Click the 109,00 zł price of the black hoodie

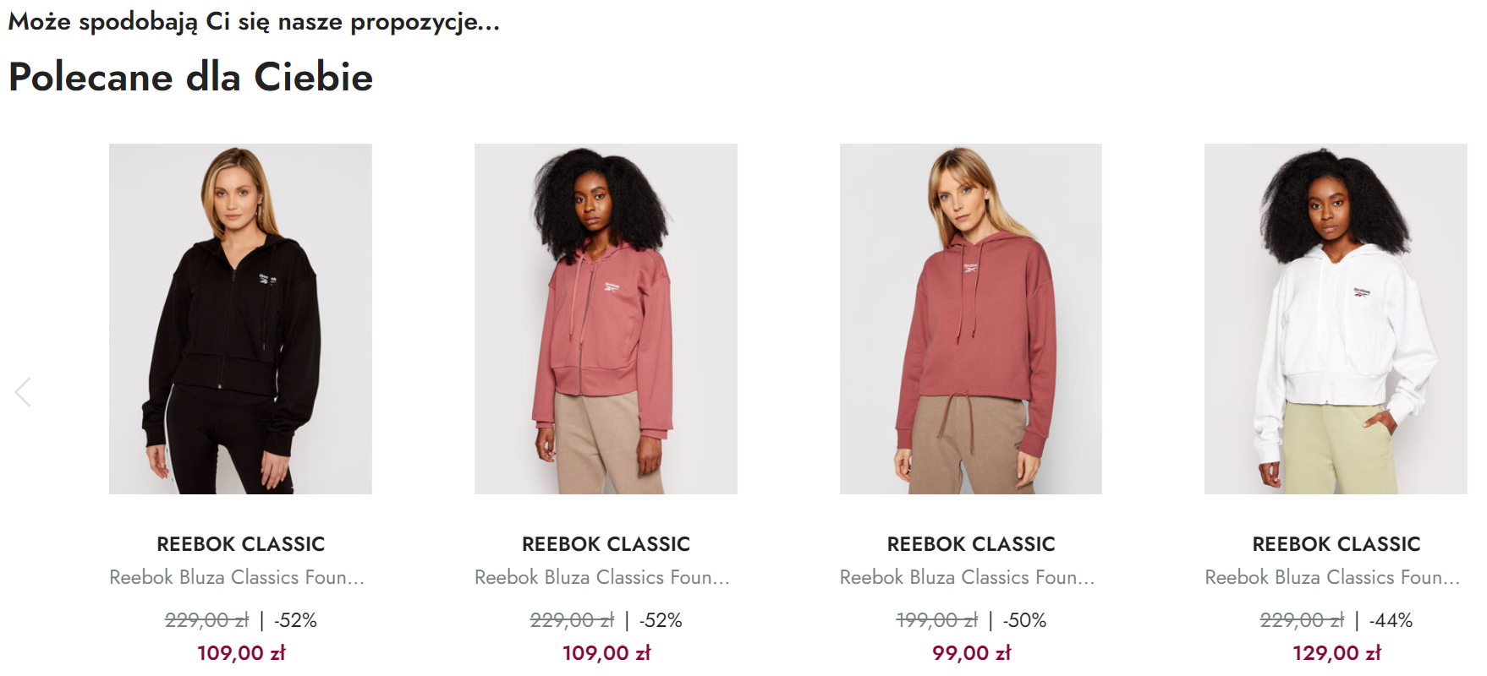click(241, 653)
